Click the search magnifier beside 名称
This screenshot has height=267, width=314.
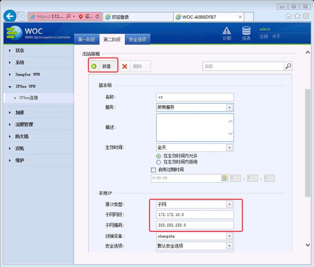[x=288, y=66]
